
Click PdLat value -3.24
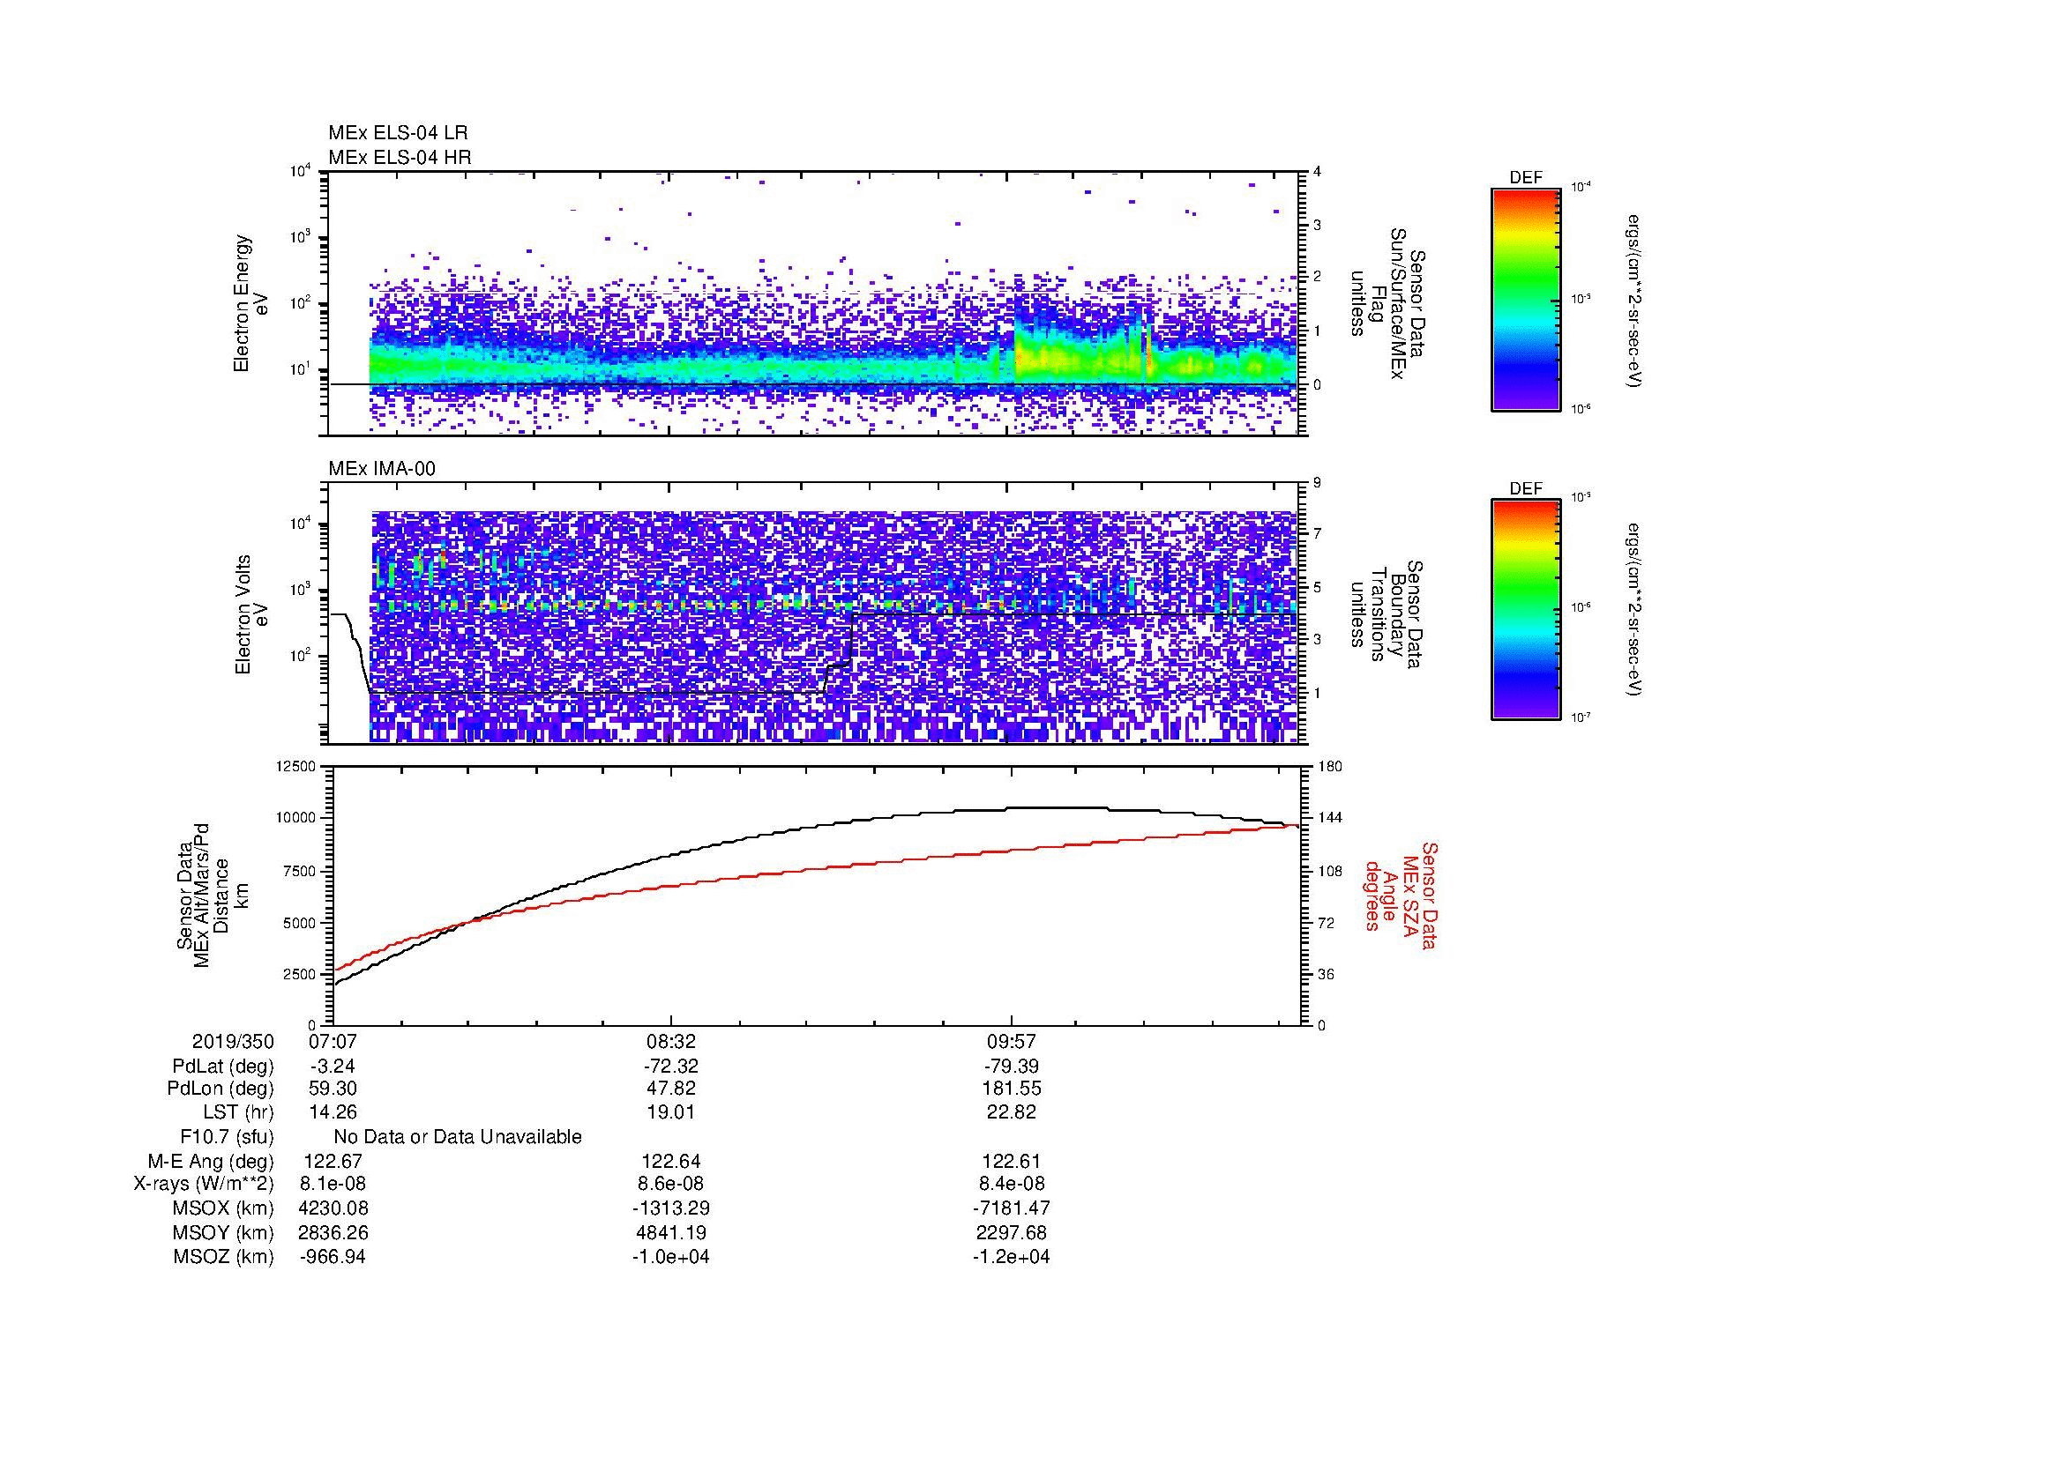333,1066
